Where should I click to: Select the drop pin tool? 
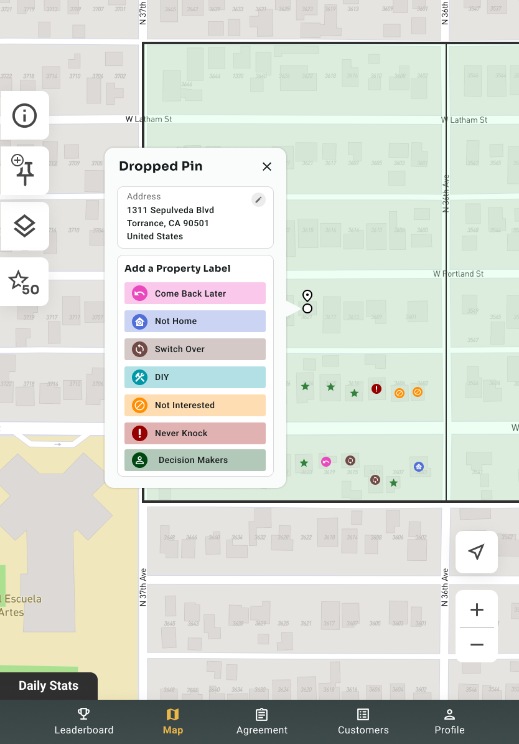click(25, 171)
